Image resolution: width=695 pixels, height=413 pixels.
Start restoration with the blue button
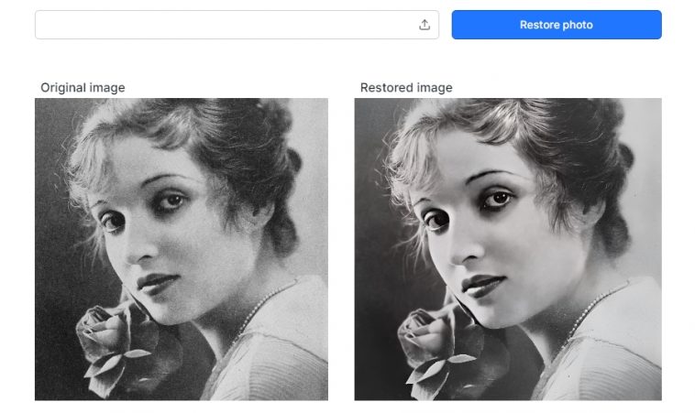557,25
